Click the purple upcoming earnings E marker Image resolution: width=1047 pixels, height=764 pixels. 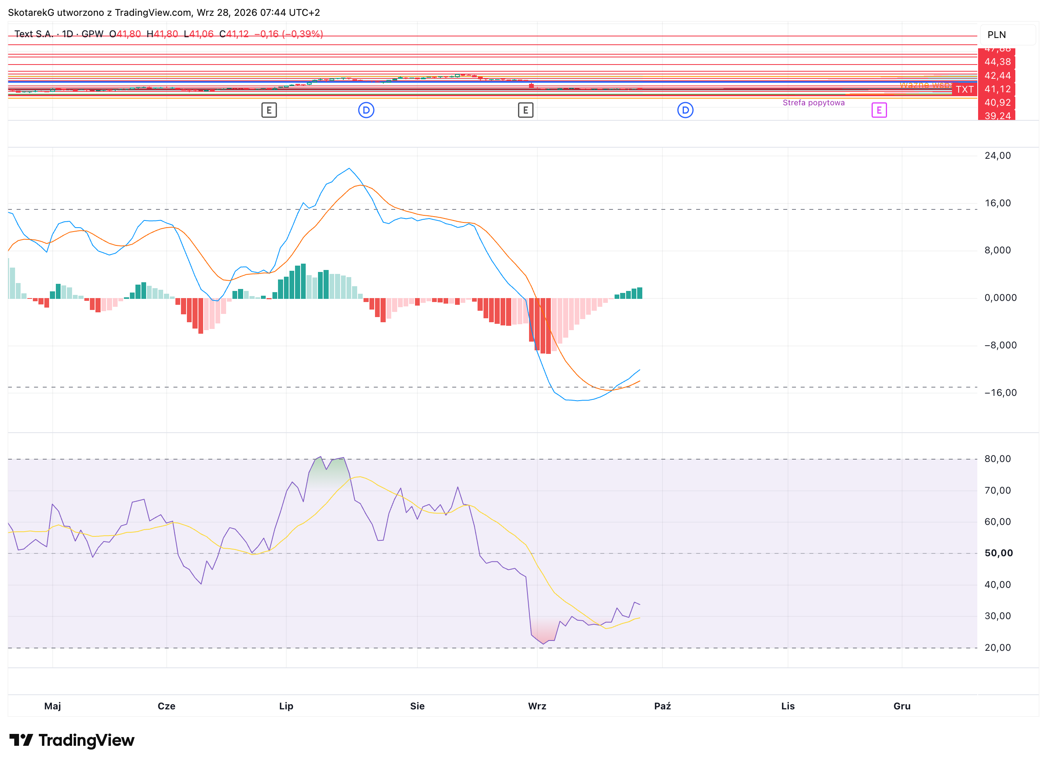tap(879, 110)
